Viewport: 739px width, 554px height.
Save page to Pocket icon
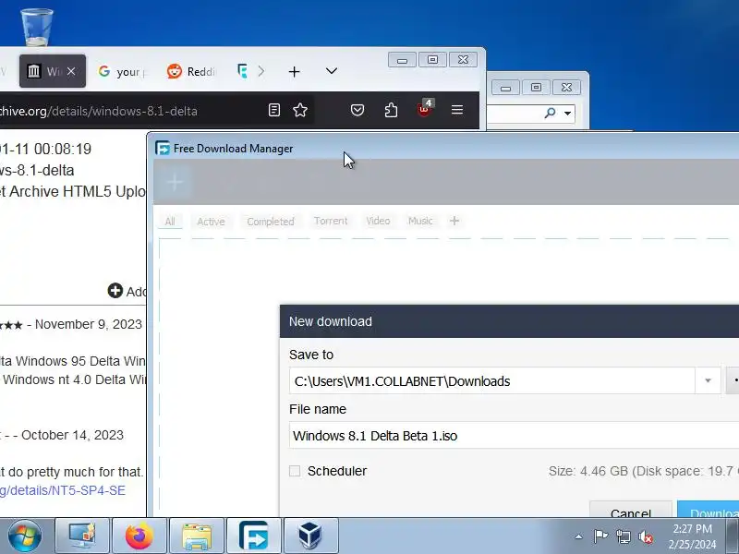click(x=357, y=110)
